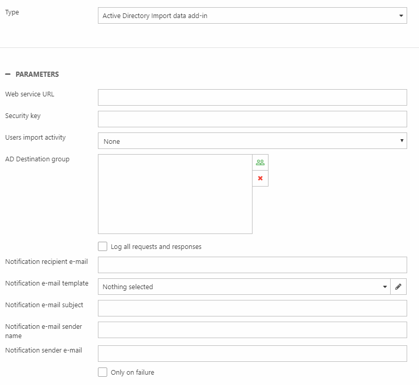Open the Notification e-mail template dropdown
The height and width of the screenshot is (385, 419).
pos(244,287)
